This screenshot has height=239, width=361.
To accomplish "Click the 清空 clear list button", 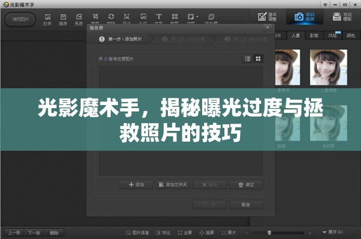I will tap(246, 184).
